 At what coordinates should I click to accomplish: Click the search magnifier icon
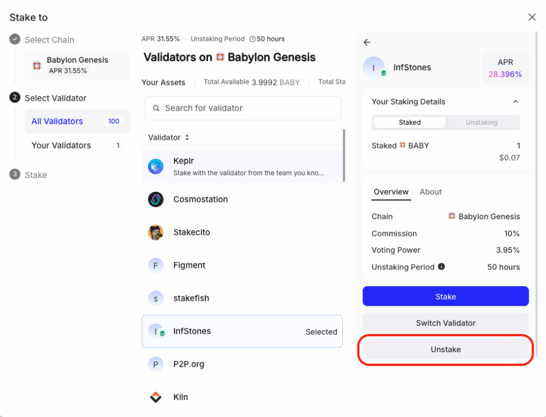click(156, 108)
